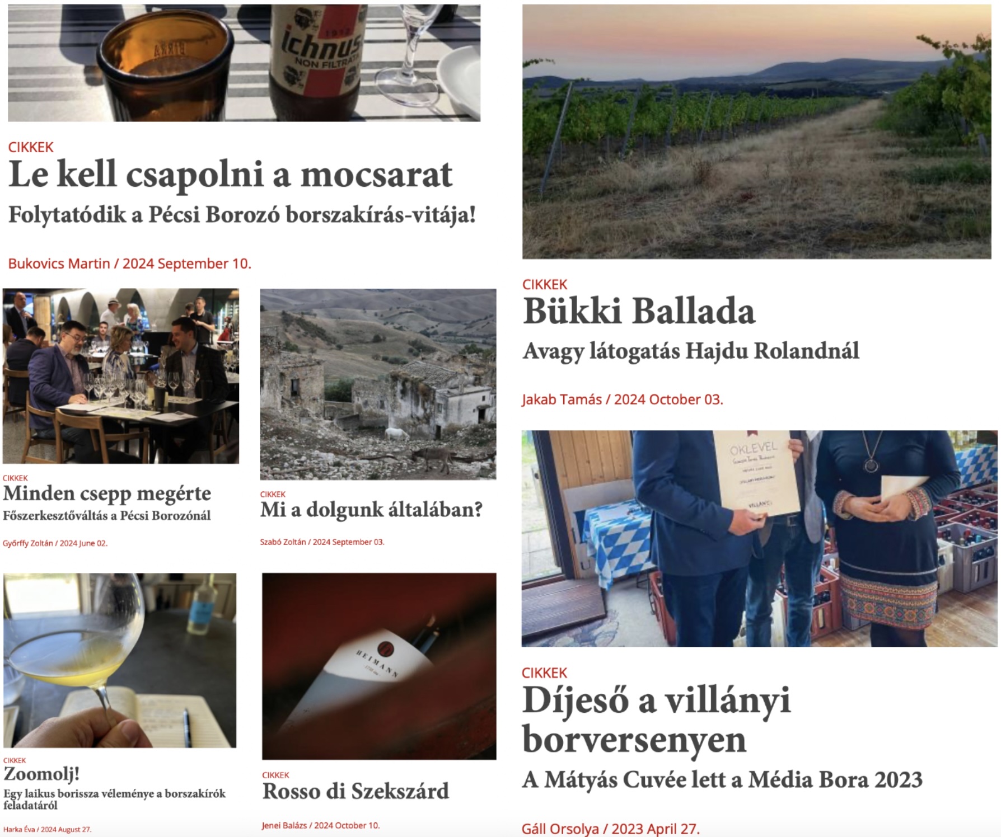Screen dimensions: 1001x837
Task: Open headline 'Le kell csapolni a mocsarat'
Action: [x=230, y=175]
